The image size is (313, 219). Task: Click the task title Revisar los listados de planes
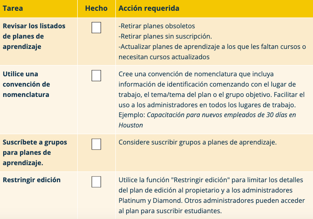tap(34, 36)
